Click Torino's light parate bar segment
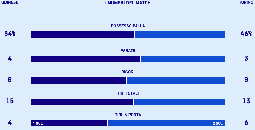The image size is (255, 130). coord(183,59)
